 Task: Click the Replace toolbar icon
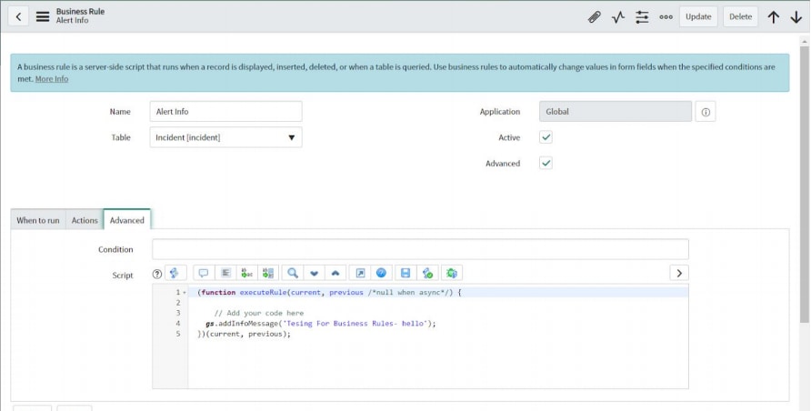point(247,273)
